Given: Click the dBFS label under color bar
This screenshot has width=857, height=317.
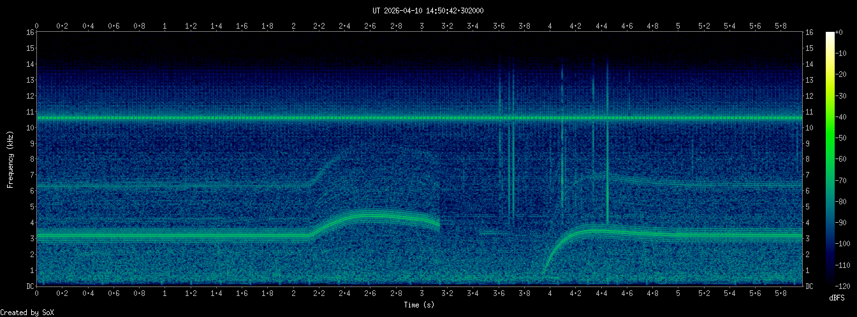Looking at the screenshot, I should [x=838, y=298].
